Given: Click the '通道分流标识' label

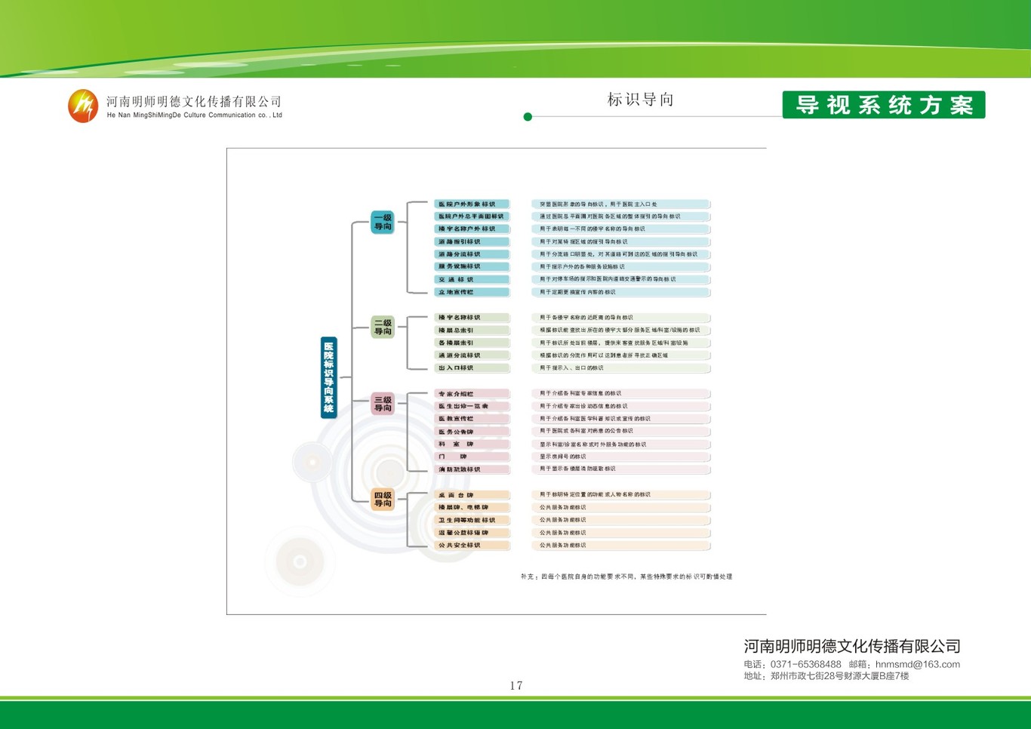Looking at the screenshot, I should point(472,355).
